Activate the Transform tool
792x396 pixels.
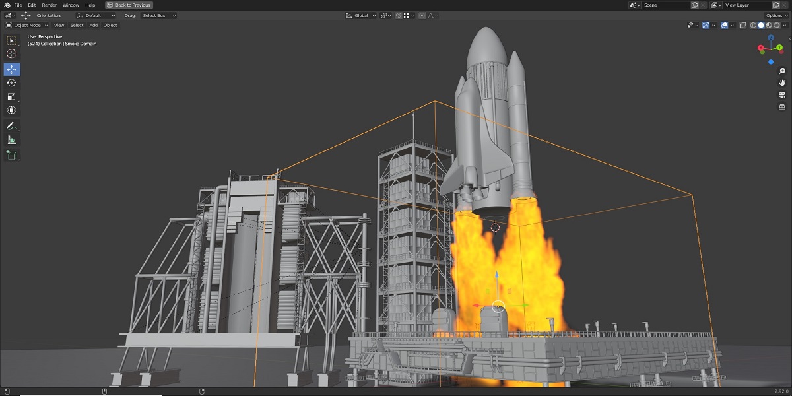pyautogui.click(x=13, y=111)
